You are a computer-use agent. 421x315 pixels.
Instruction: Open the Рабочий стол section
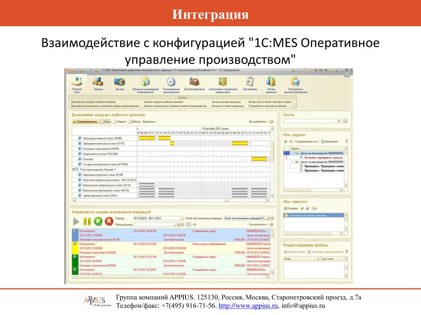pos(77,85)
